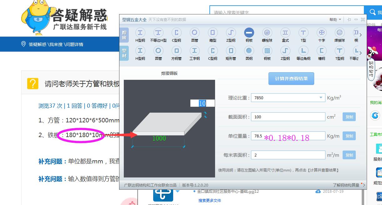Focus the 单位重量 field showing 78.5
The height and width of the screenshot is (205, 382).
click(x=288, y=136)
